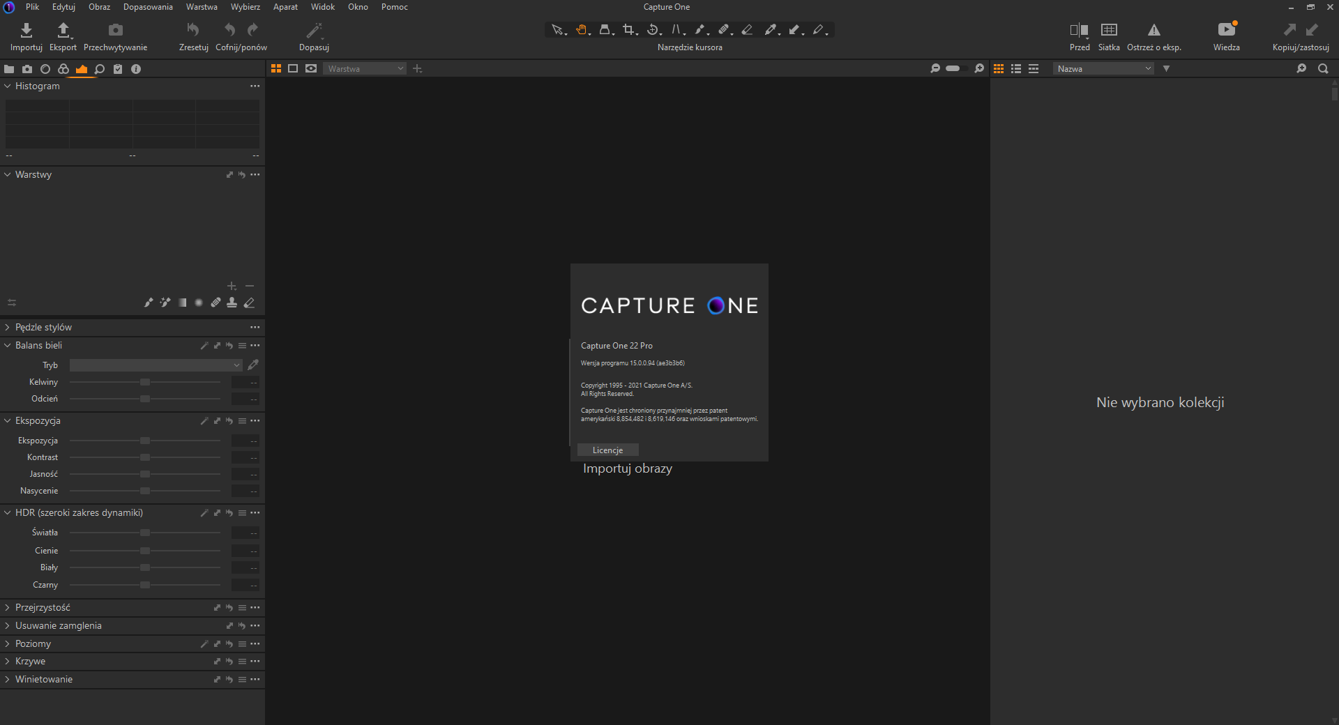Viewport: 1339px width, 725px height.
Task: Click the Przechwytywanie camera icon
Action: 116,30
